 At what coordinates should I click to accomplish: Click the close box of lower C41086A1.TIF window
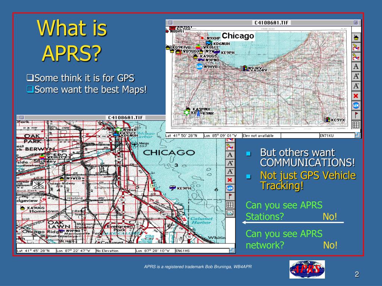pyautogui.click(x=21, y=117)
